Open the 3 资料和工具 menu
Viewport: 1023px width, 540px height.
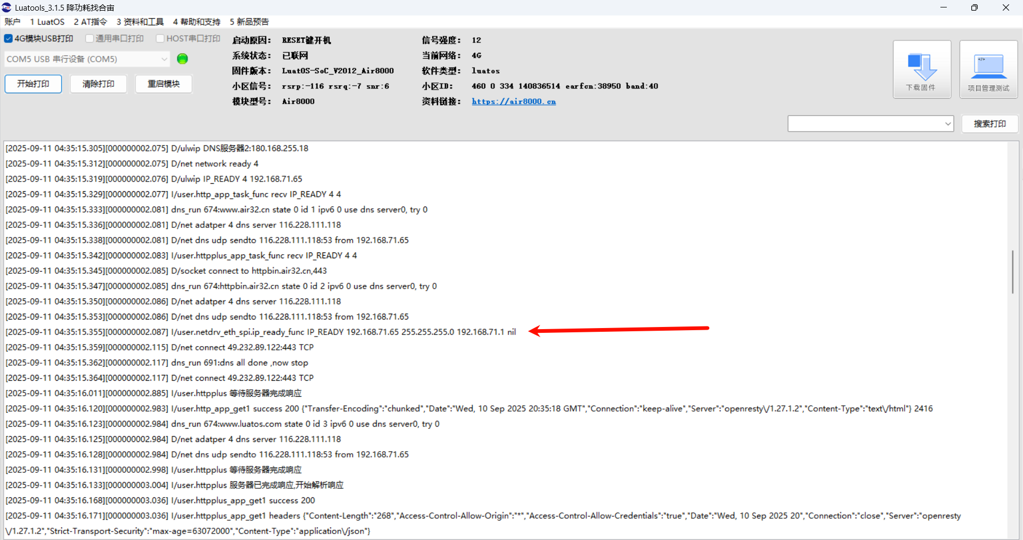140,22
